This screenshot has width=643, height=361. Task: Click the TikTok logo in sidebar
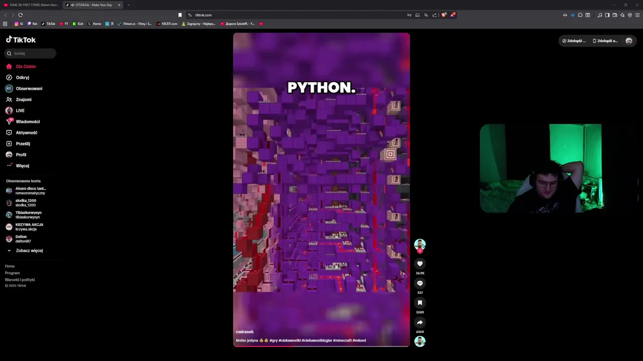(21, 40)
